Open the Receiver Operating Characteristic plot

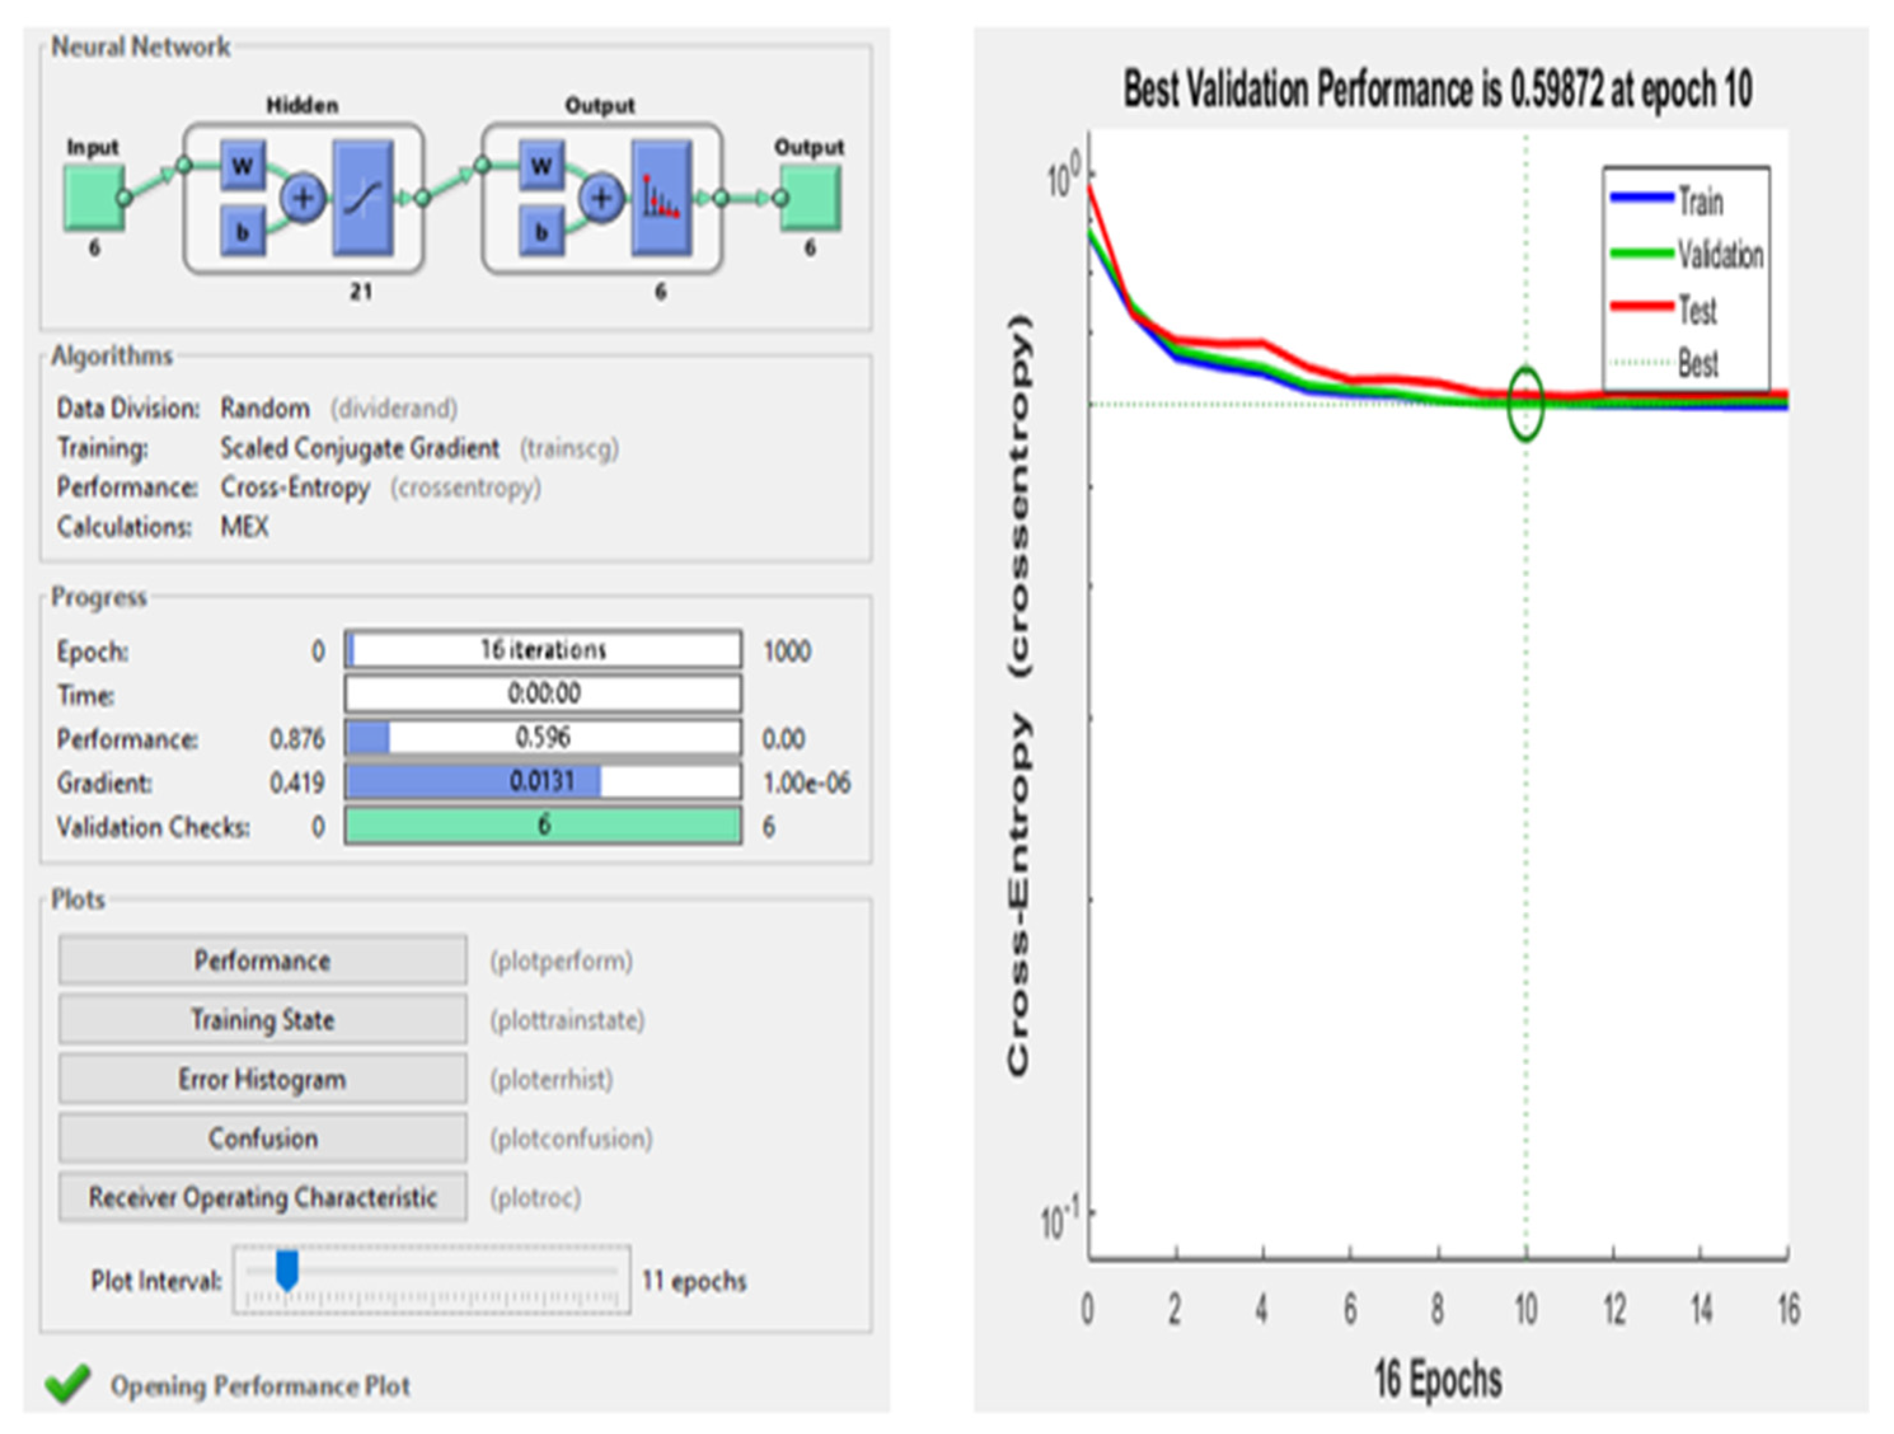pos(262,1197)
